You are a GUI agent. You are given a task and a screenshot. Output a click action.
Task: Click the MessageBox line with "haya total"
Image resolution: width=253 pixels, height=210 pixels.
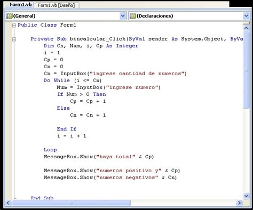[x=99, y=157]
